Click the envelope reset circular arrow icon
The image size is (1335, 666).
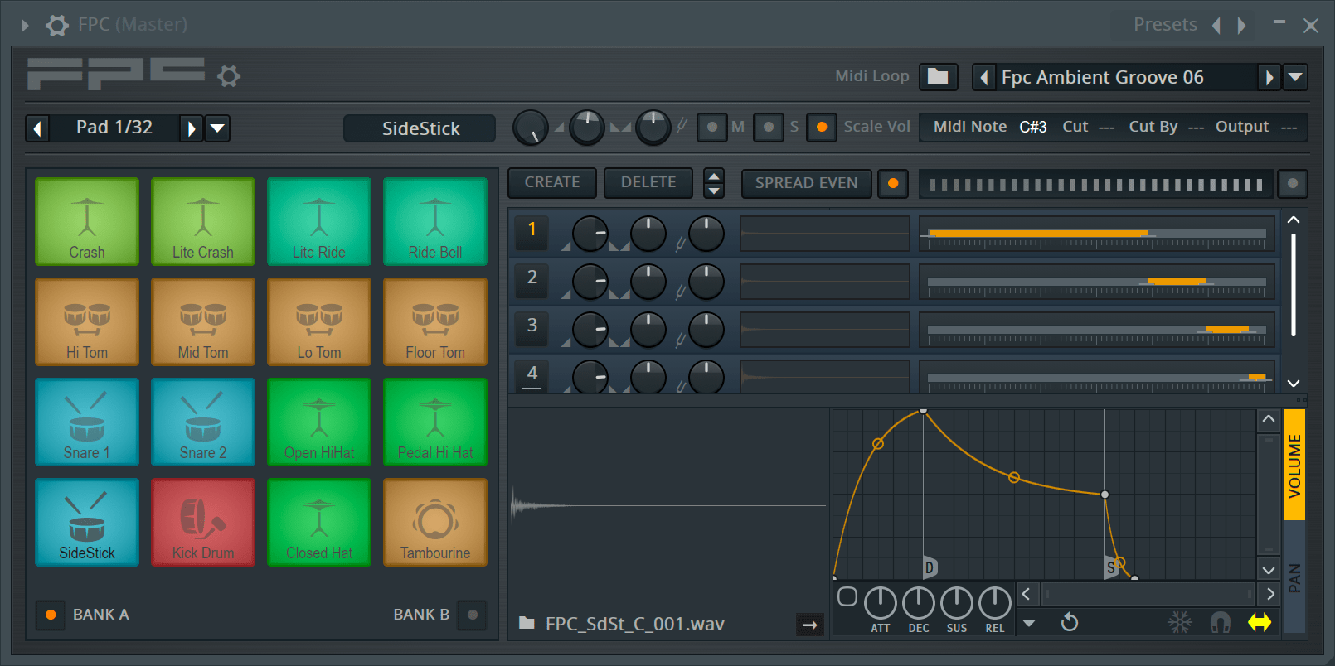point(1070,622)
